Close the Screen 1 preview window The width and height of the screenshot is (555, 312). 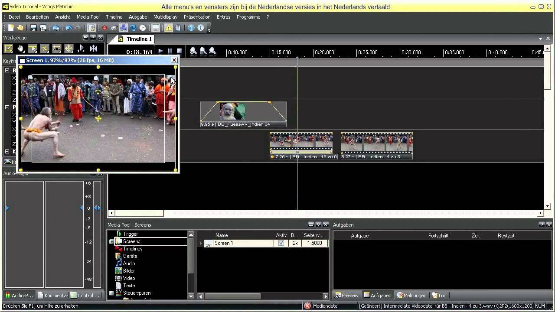coord(174,60)
